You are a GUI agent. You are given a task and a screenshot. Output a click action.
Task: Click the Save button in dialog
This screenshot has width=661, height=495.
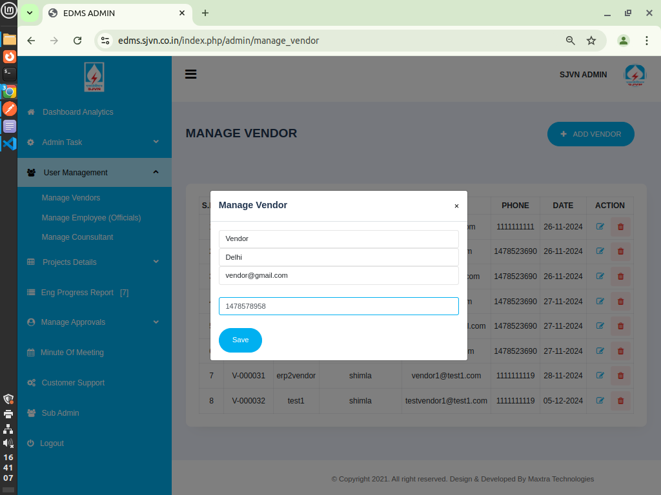coord(240,340)
